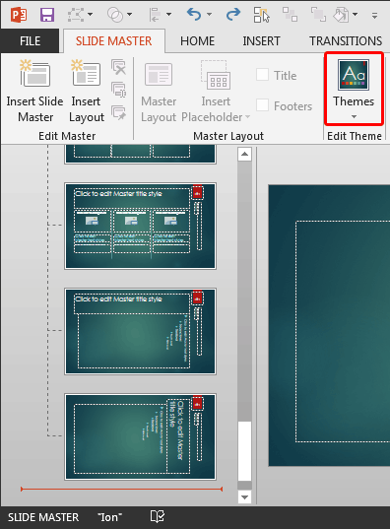Select the partially visible top layout thumbnail
This screenshot has width=390, height=529.
click(x=141, y=155)
